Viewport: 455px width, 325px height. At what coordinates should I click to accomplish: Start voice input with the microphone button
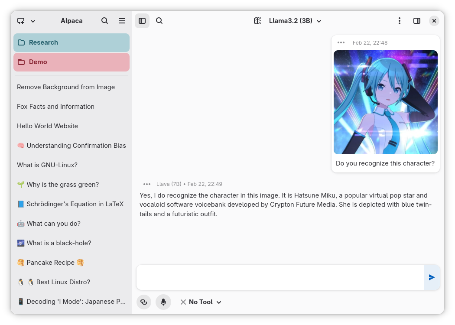pos(163,302)
